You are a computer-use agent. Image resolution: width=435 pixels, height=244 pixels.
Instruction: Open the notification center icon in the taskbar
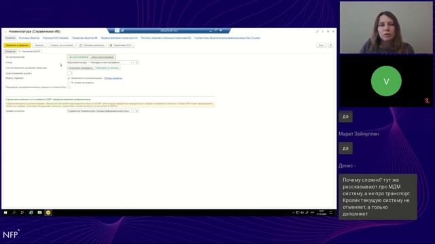(x=331, y=212)
